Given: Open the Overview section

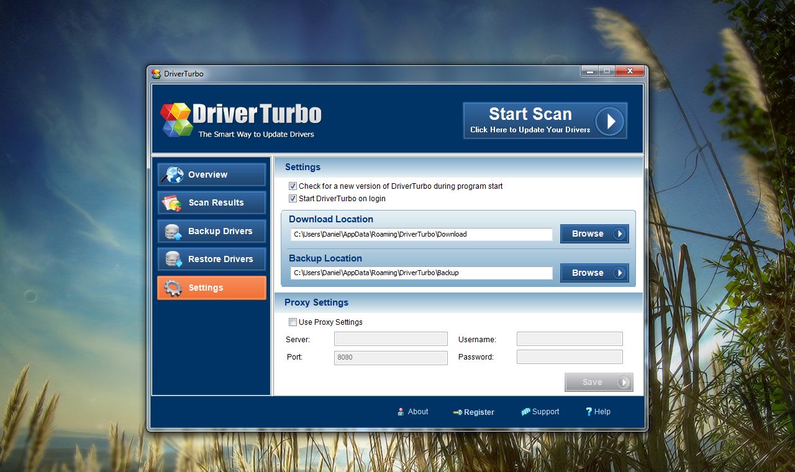Looking at the screenshot, I should pyautogui.click(x=211, y=175).
